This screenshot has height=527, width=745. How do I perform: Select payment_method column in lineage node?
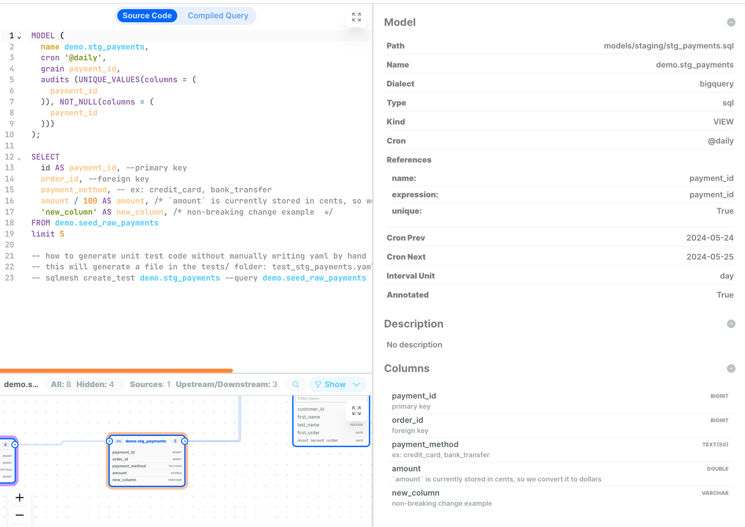click(x=147, y=466)
